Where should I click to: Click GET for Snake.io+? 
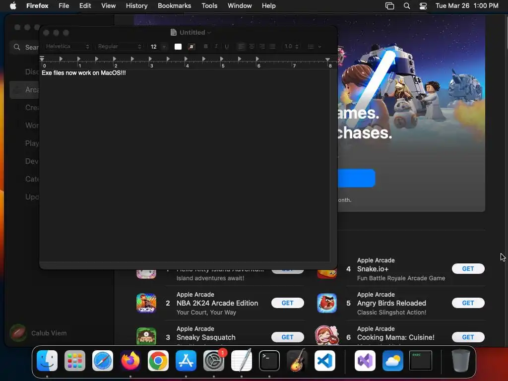coord(468,268)
